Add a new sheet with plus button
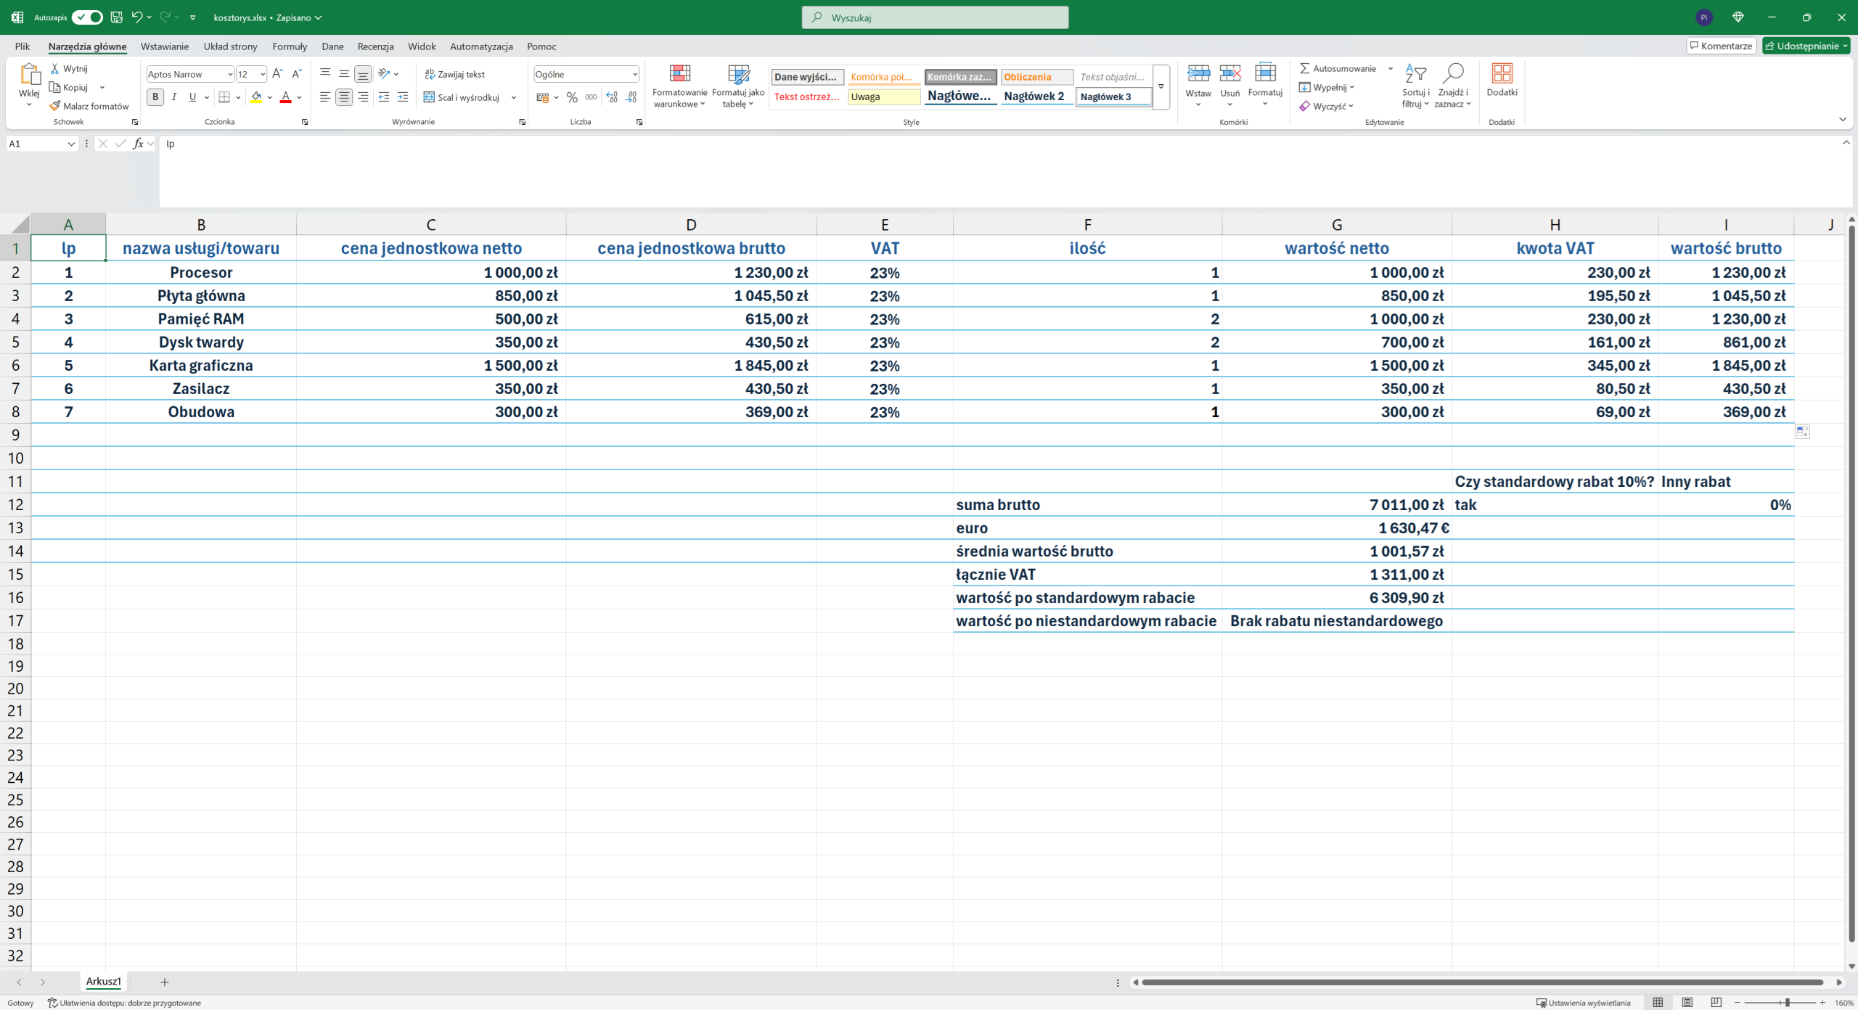Image resolution: width=1858 pixels, height=1010 pixels. (x=165, y=982)
